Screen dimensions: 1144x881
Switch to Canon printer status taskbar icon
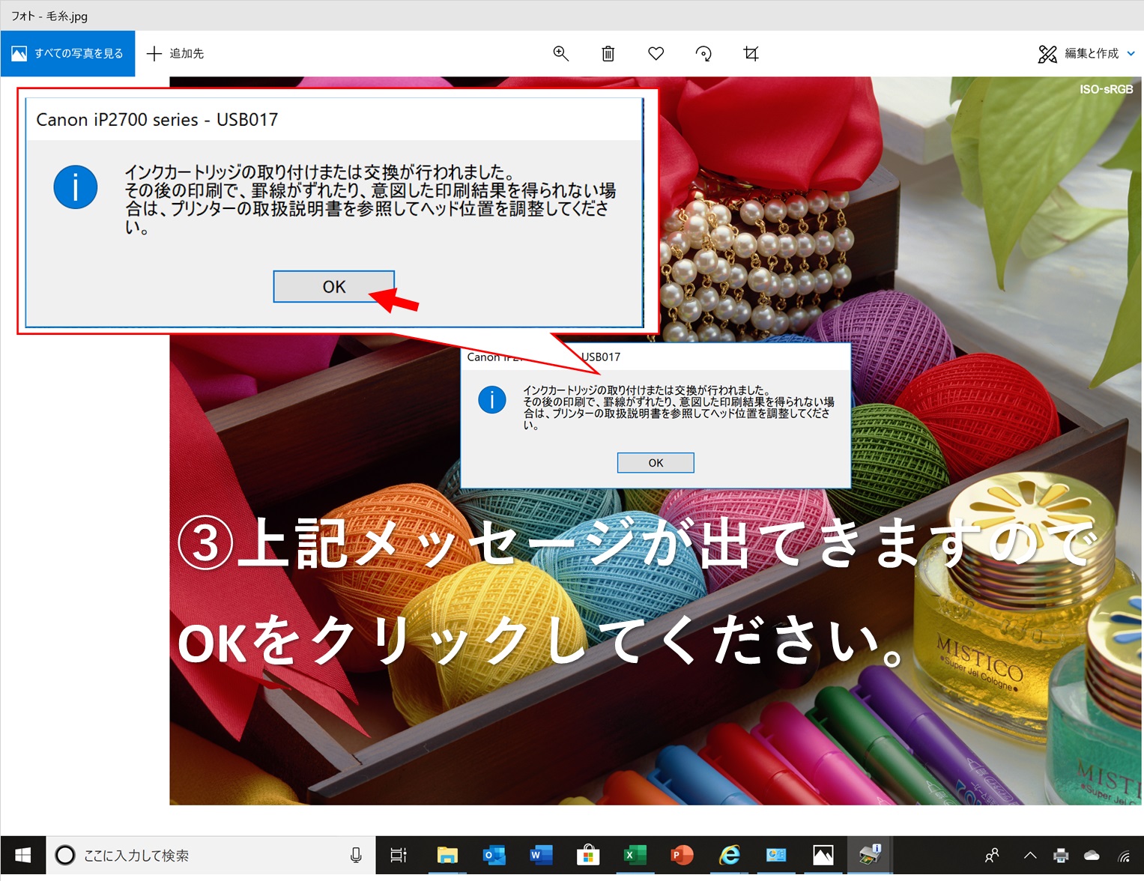click(x=870, y=855)
